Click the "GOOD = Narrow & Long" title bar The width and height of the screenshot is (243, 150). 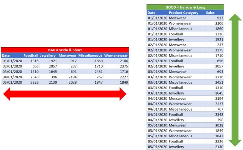pos(185,7)
